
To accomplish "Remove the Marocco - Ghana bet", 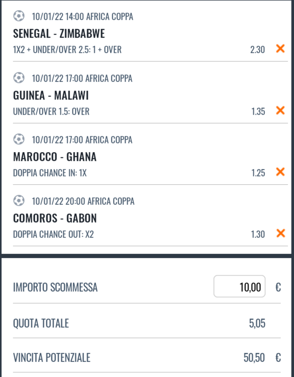I will point(280,172).
